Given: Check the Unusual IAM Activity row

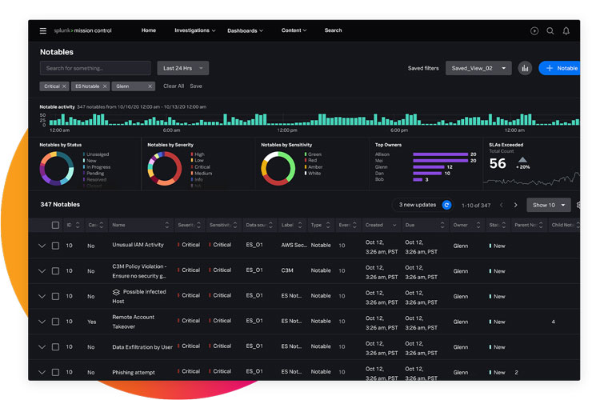Looking at the screenshot, I should [55, 246].
